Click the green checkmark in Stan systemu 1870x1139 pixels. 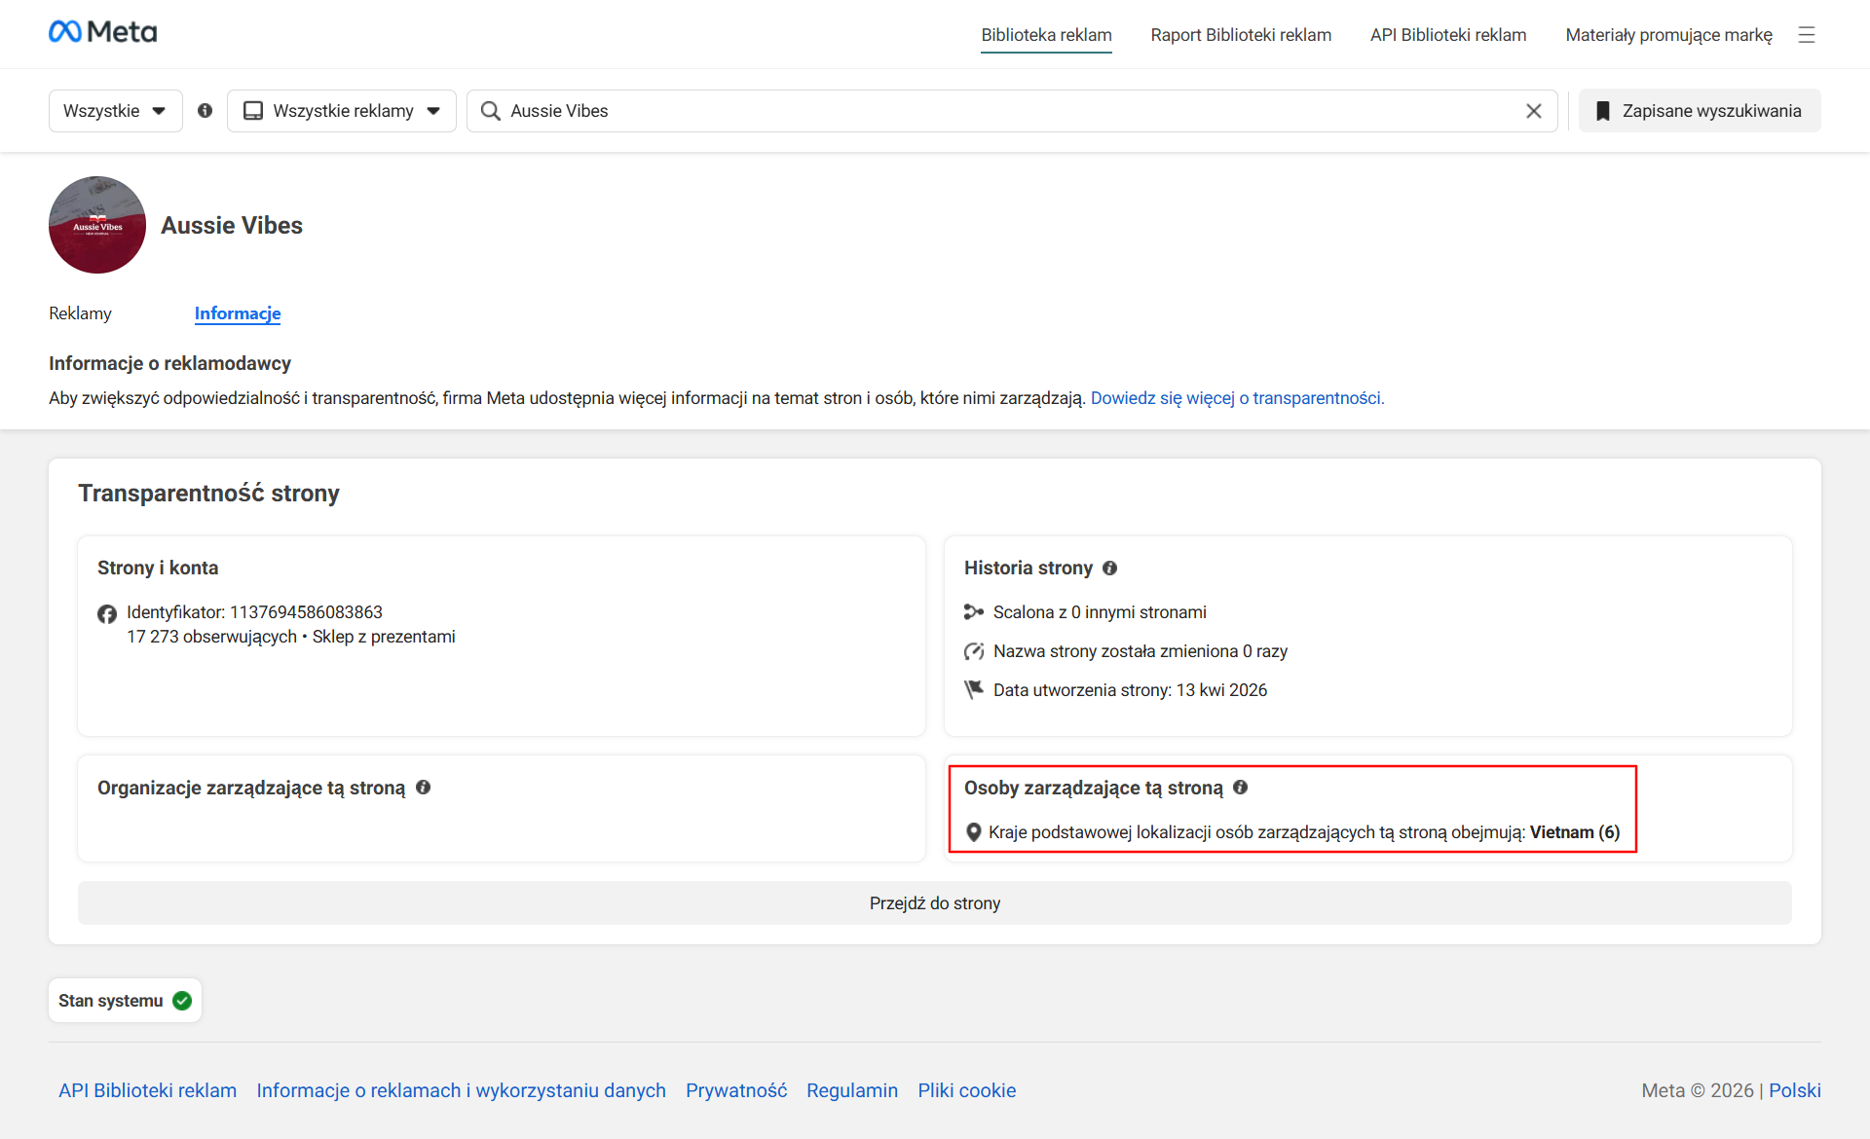182,1001
